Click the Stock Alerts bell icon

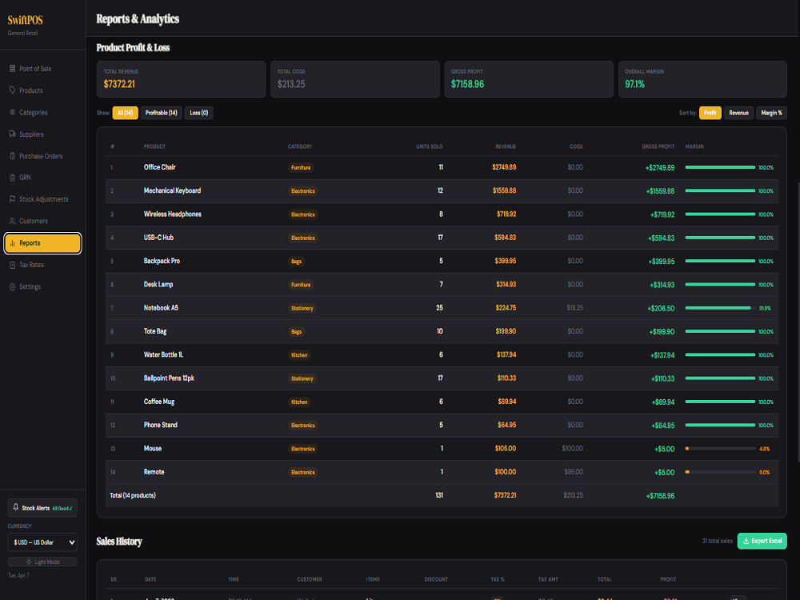click(x=16, y=508)
